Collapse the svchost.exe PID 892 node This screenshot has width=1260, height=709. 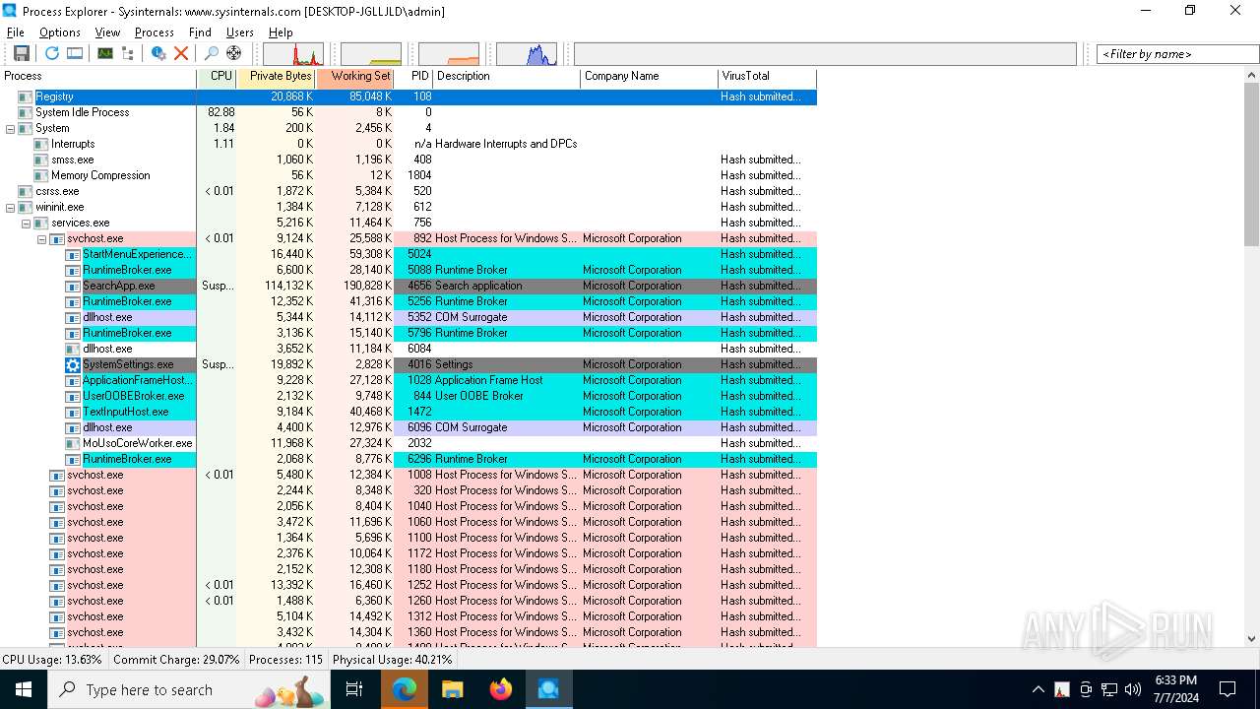(x=42, y=238)
